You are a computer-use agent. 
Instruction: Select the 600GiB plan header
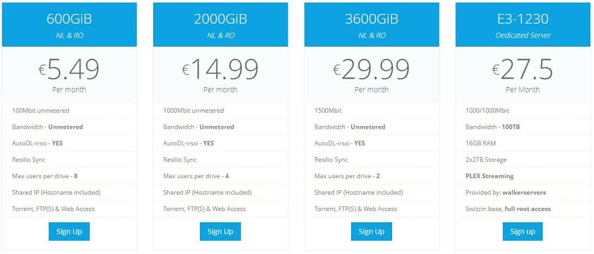69,24
